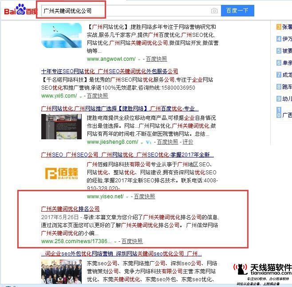Click snippet text starting 【广州网站优化】捷胜网络
This screenshot has height=287, width=292.
(x=153, y=39)
